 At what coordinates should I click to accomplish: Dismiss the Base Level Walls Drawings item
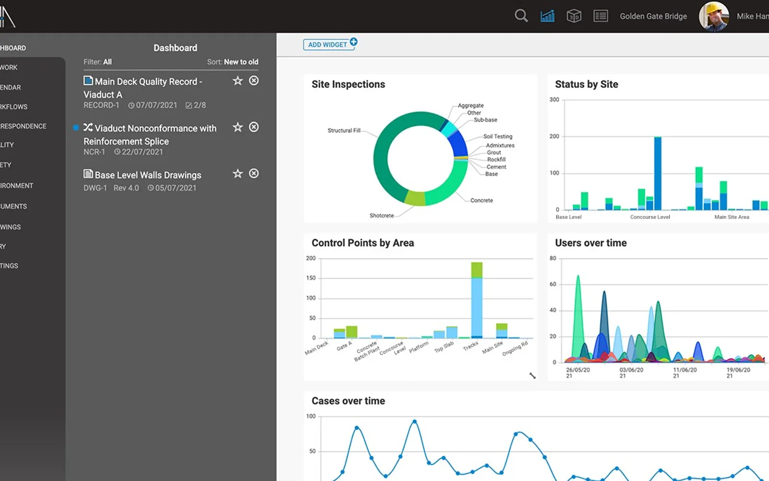[254, 174]
